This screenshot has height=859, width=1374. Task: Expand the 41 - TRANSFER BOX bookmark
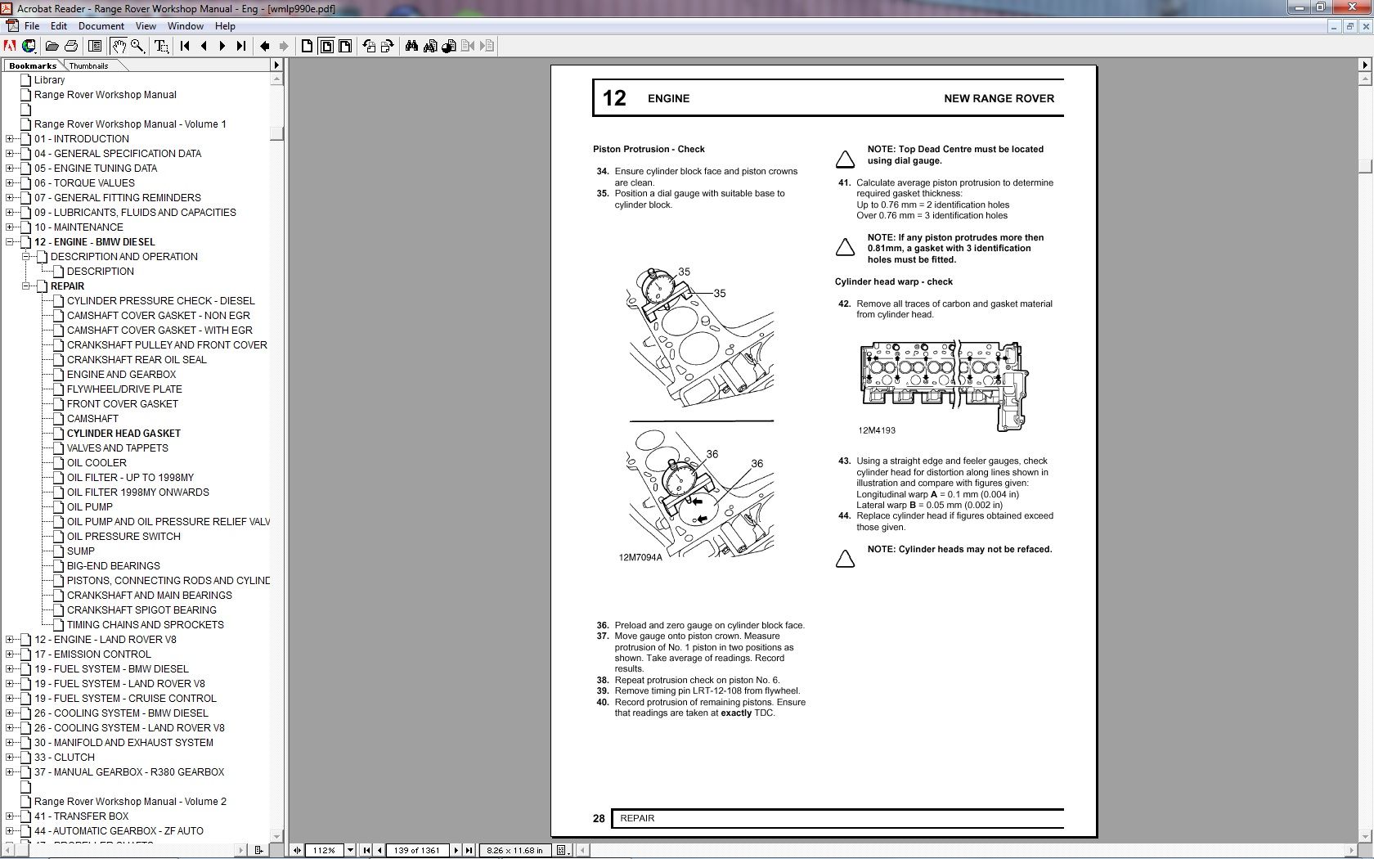tap(10, 816)
